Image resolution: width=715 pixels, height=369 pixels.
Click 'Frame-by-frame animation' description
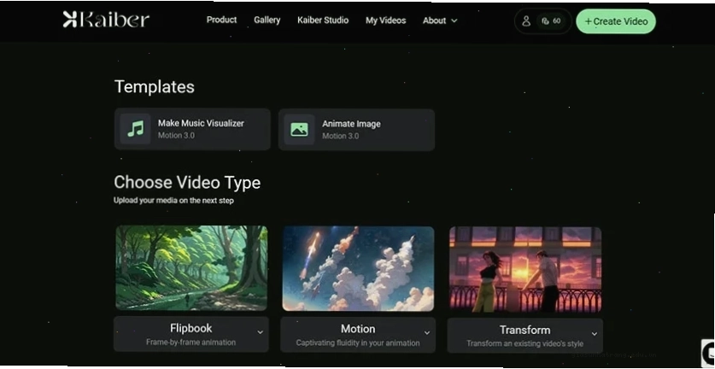(191, 342)
